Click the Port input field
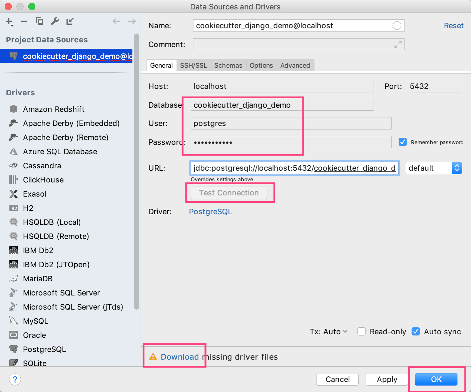471x392 pixels. click(x=434, y=86)
